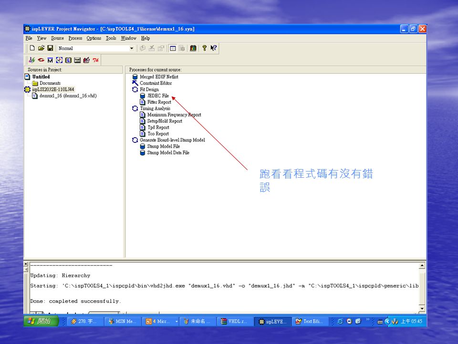The height and width of the screenshot is (344, 458).
Task: Select the Timing Analysis process
Action: coord(155,108)
